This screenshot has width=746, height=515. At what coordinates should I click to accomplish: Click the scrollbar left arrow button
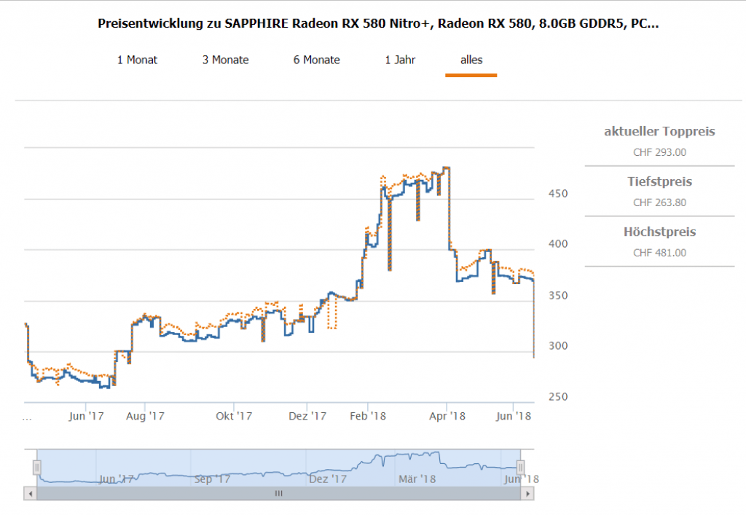[x=30, y=493]
